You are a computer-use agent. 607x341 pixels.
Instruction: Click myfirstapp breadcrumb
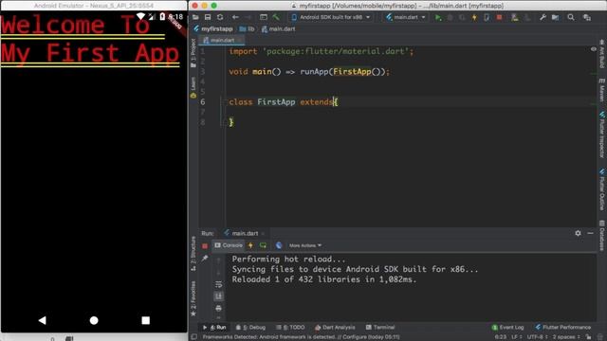[213, 29]
